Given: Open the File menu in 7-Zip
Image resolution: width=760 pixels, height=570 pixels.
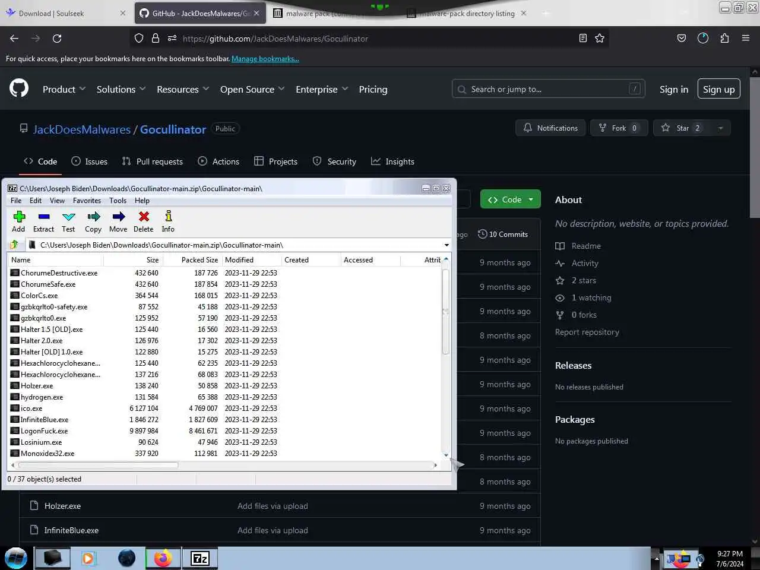Looking at the screenshot, I should pos(16,201).
